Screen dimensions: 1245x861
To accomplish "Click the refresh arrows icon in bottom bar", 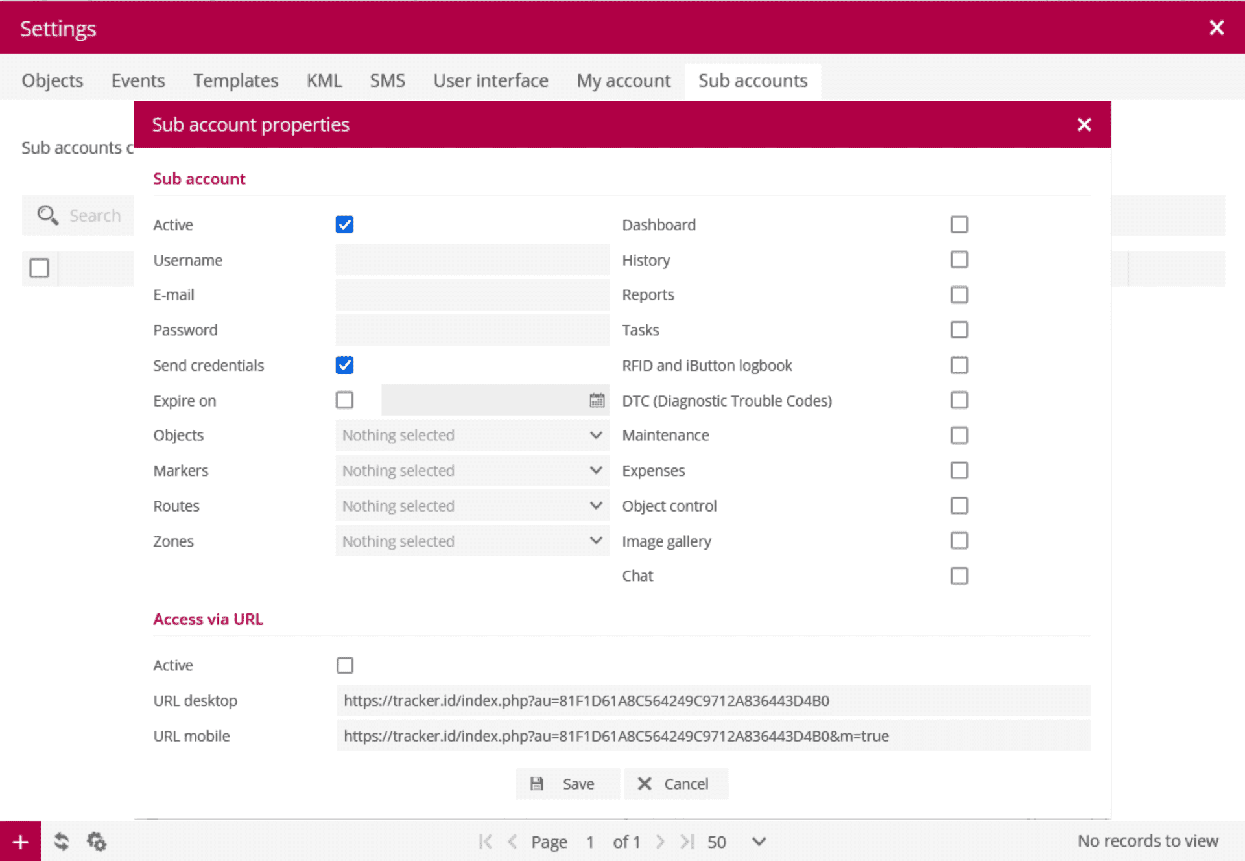I will (x=62, y=842).
